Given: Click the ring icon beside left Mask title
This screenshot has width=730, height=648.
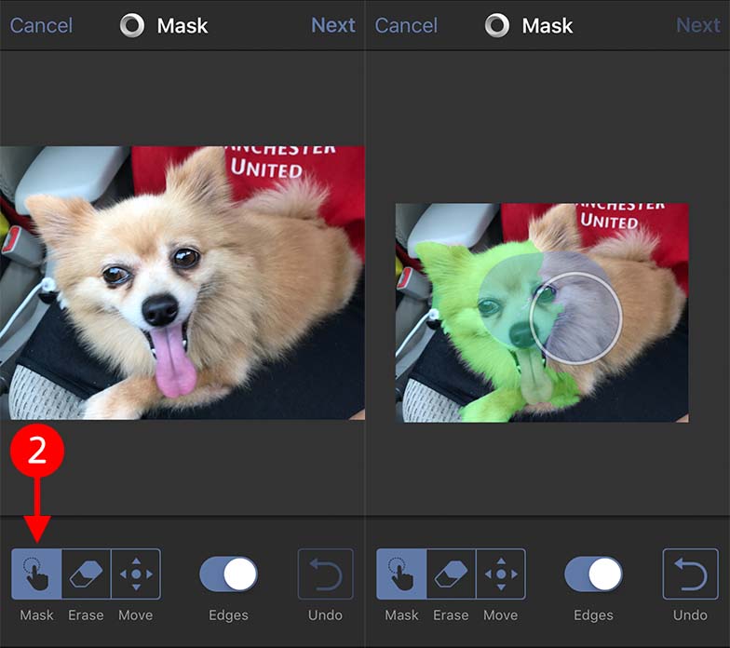Looking at the screenshot, I should (x=133, y=25).
